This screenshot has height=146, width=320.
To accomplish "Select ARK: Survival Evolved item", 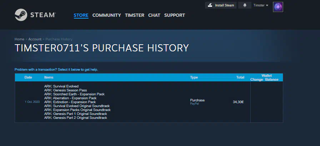I will [61, 86].
